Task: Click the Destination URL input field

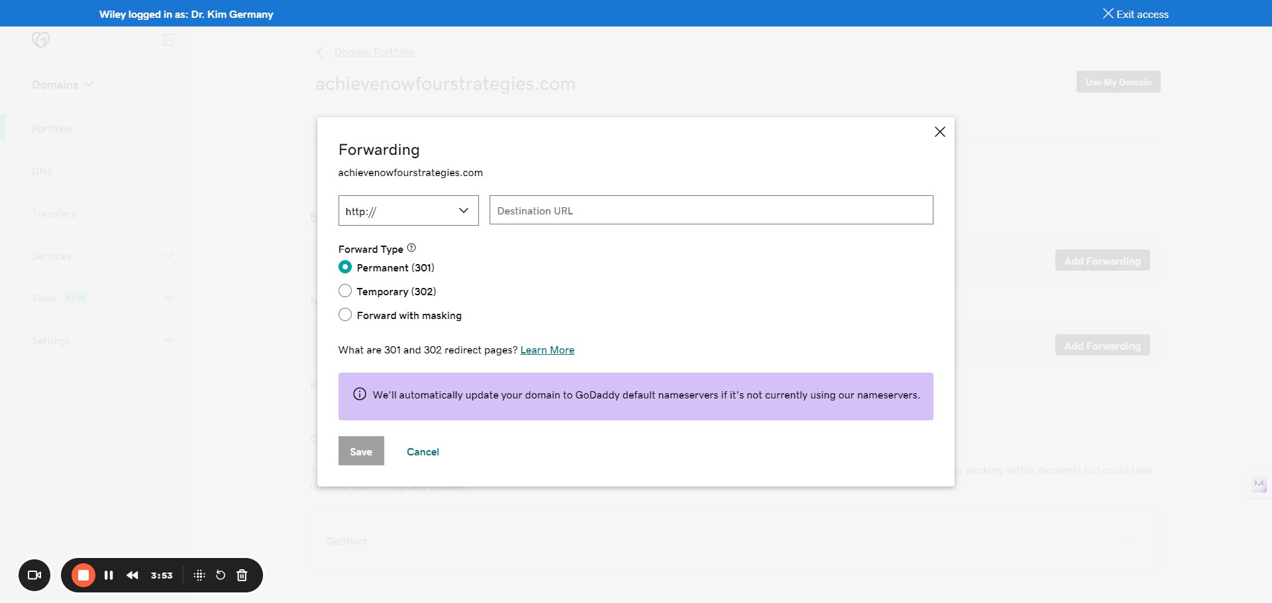Action: pos(711,210)
